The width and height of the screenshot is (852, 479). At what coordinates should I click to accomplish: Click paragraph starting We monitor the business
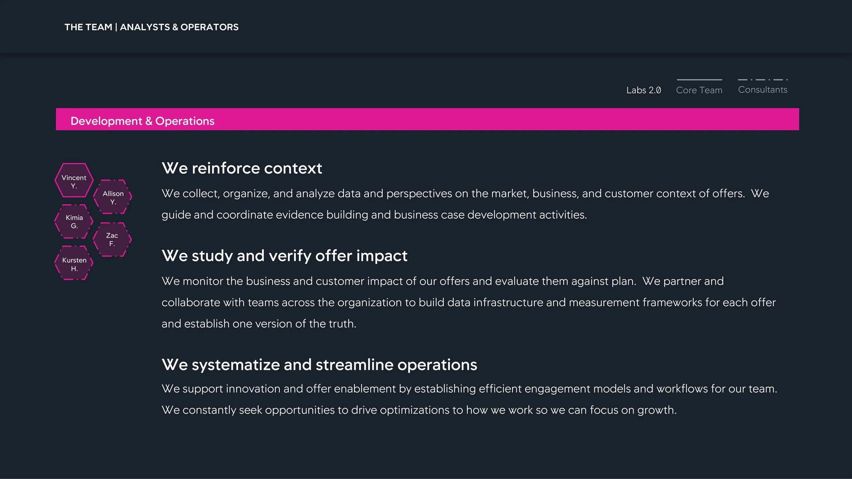point(469,302)
